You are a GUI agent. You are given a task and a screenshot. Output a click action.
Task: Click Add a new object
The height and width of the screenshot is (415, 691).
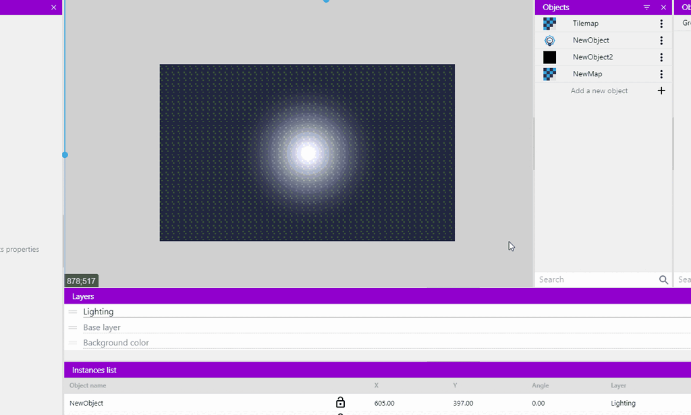click(x=599, y=90)
